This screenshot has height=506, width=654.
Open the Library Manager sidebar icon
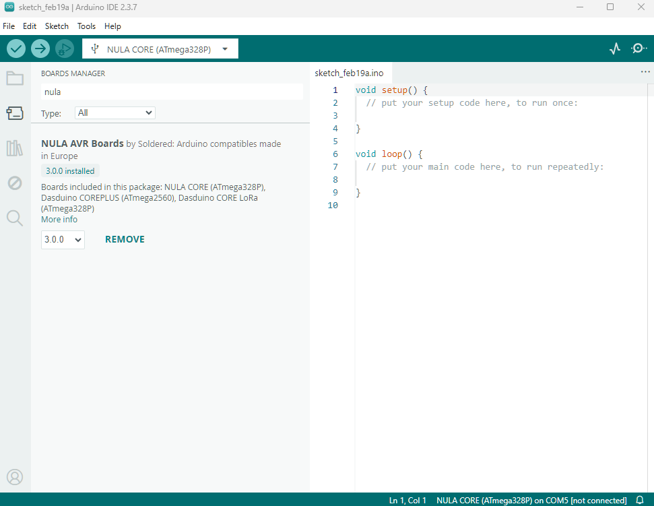15,148
